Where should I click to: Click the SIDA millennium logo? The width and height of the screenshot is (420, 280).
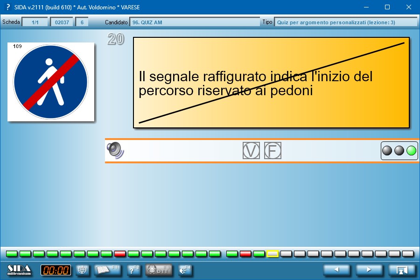[20, 270]
